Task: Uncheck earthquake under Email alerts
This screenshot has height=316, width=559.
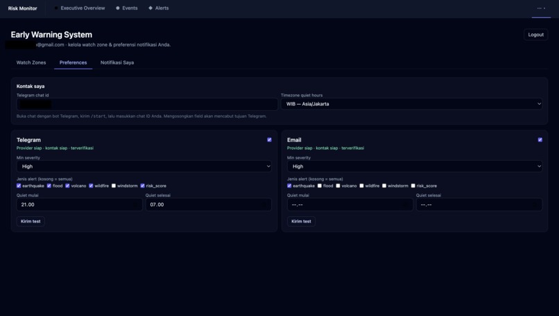Action: click(x=289, y=186)
